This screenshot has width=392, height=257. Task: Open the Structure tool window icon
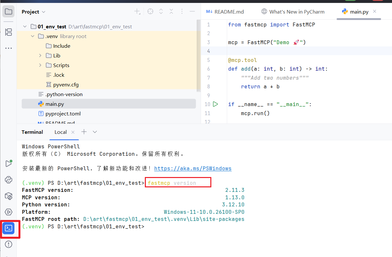(x=8, y=32)
